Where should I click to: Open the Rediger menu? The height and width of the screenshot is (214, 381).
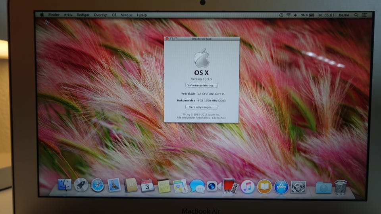[83, 15]
